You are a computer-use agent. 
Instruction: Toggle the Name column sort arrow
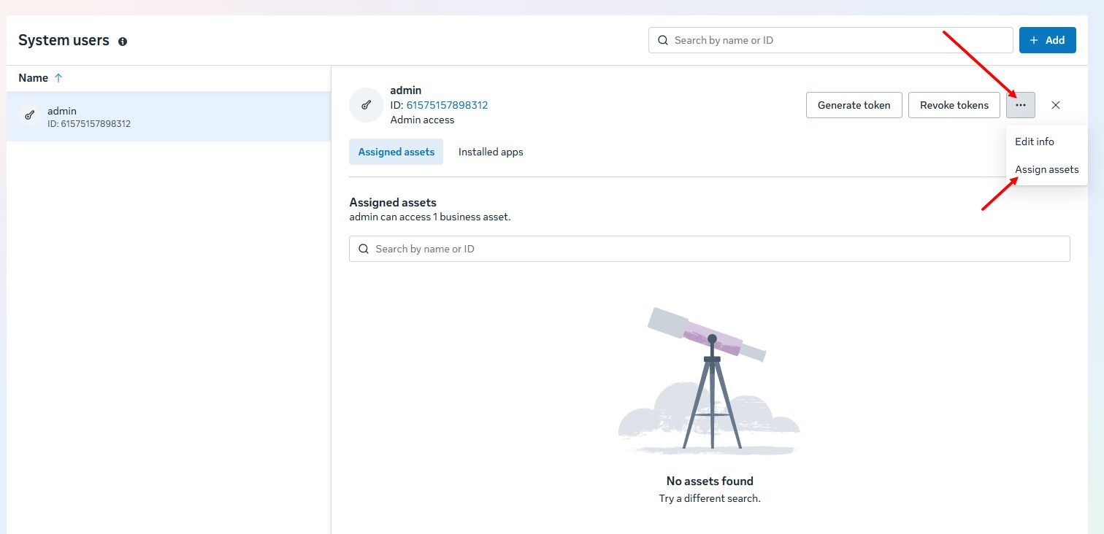[58, 78]
